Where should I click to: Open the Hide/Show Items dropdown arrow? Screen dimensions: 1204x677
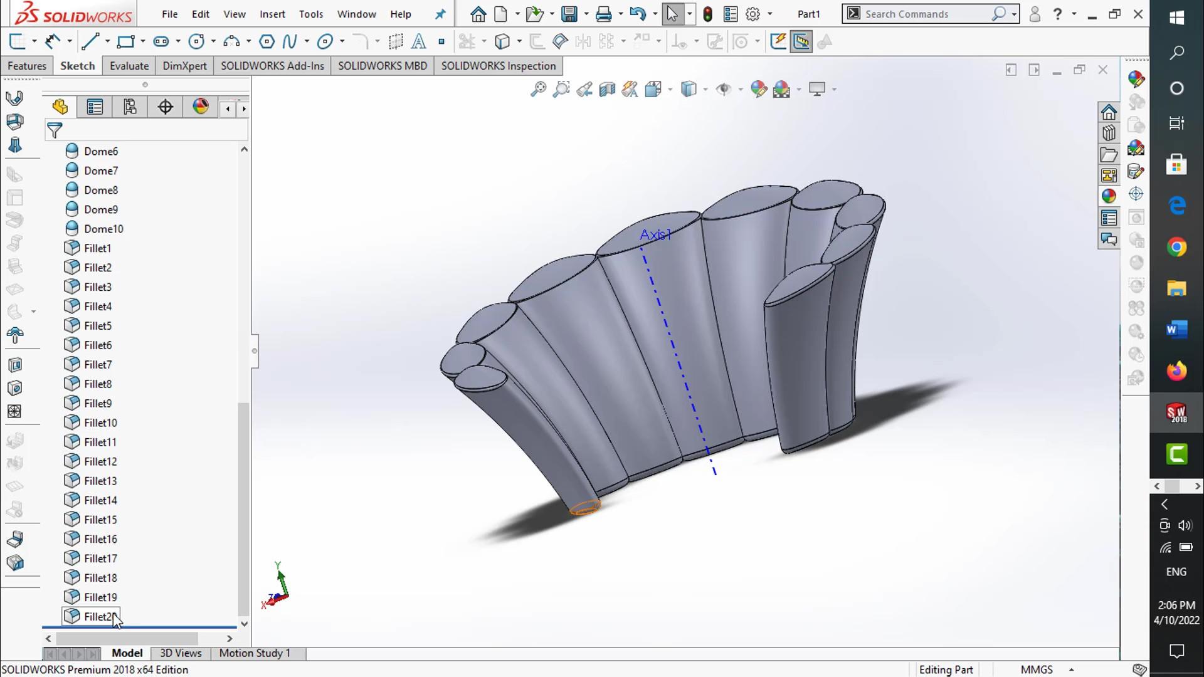point(741,90)
